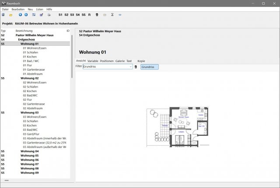
Task: Click trash icon beside Filter dropdown
Action: coord(136,67)
